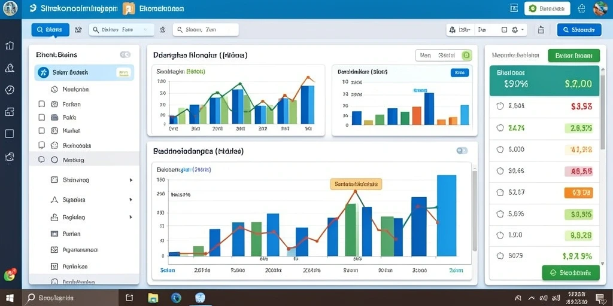
Task: Open the robot icon next to profile avatar
Action: (581, 8)
